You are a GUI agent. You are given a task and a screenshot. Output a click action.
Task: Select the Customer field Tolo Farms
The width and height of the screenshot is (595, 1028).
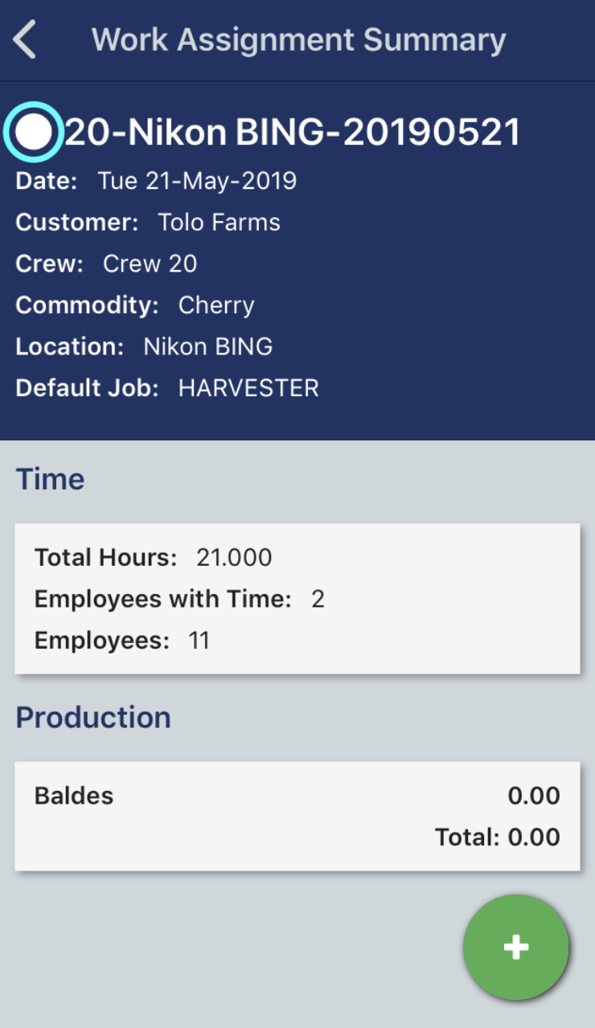[x=219, y=223]
